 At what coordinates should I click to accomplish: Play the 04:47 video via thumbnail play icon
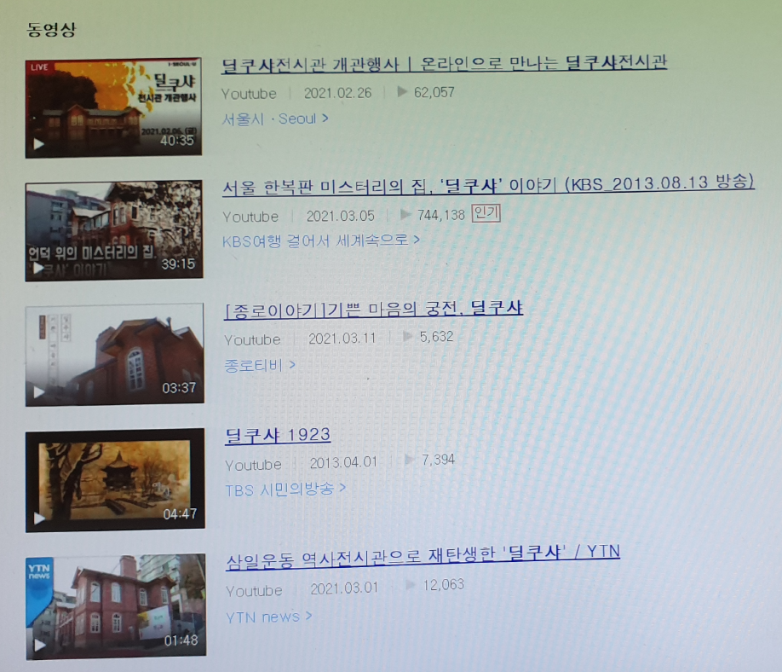39,518
